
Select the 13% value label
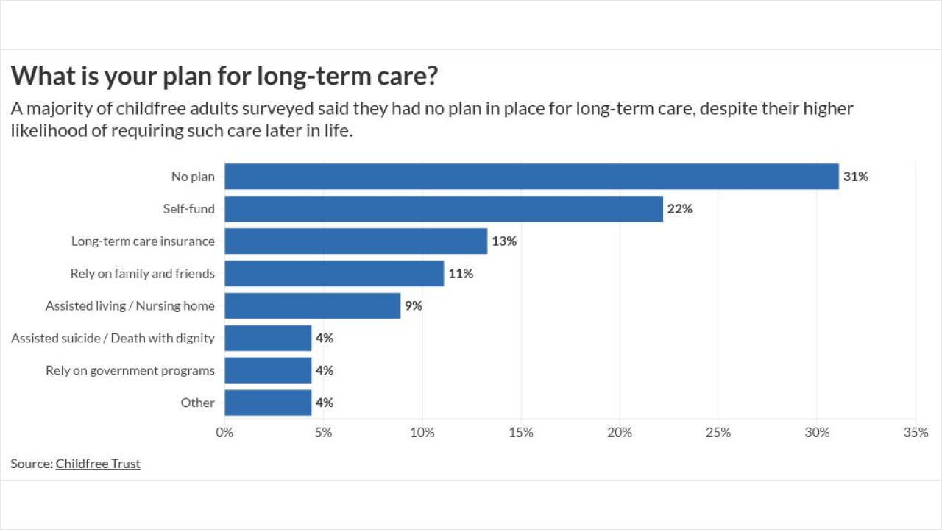click(504, 241)
